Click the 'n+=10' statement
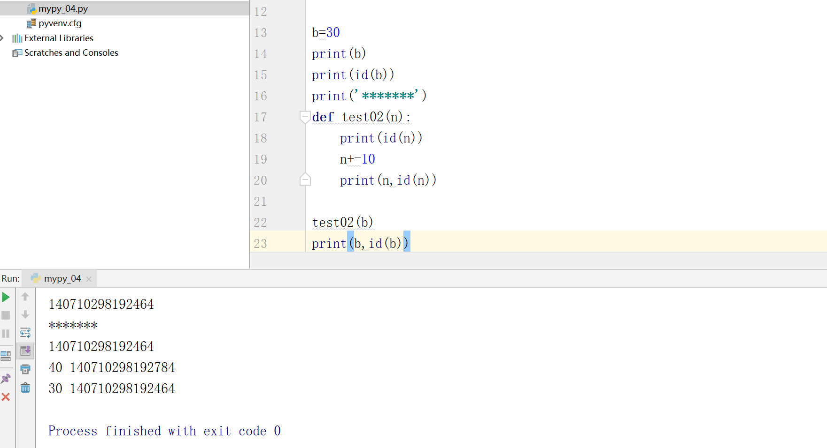The image size is (827, 448). click(357, 159)
